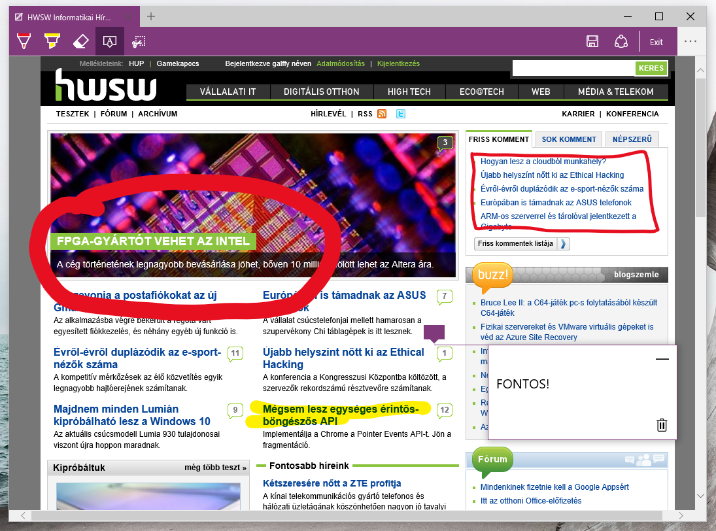Click the hwsw site logo
The width and height of the screenshot is (716, 531).
(x=106, y=84)
